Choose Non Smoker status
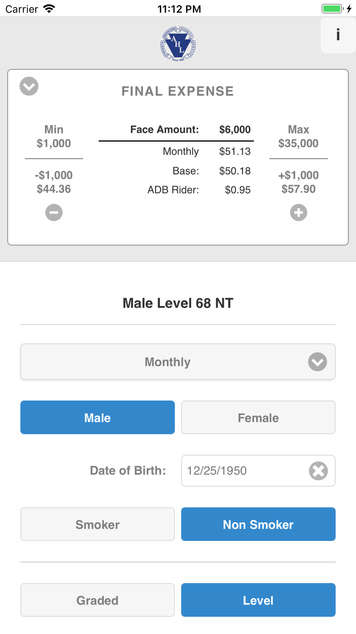The image size is (356, 634). [258, 524]
